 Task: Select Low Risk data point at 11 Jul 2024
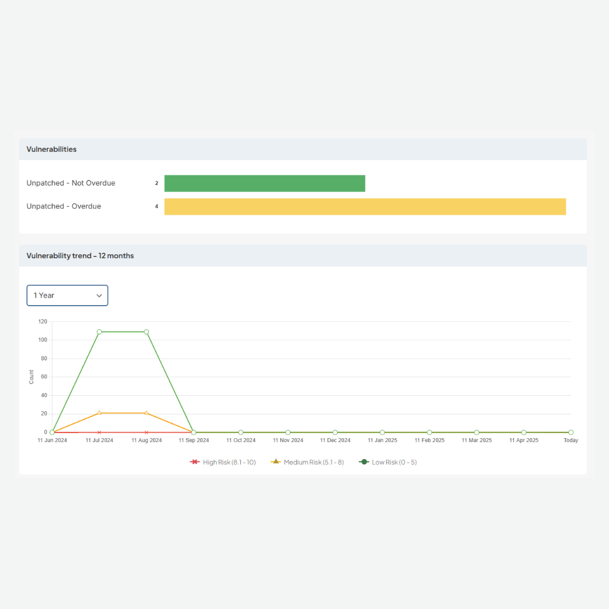[x=99, y=332]
